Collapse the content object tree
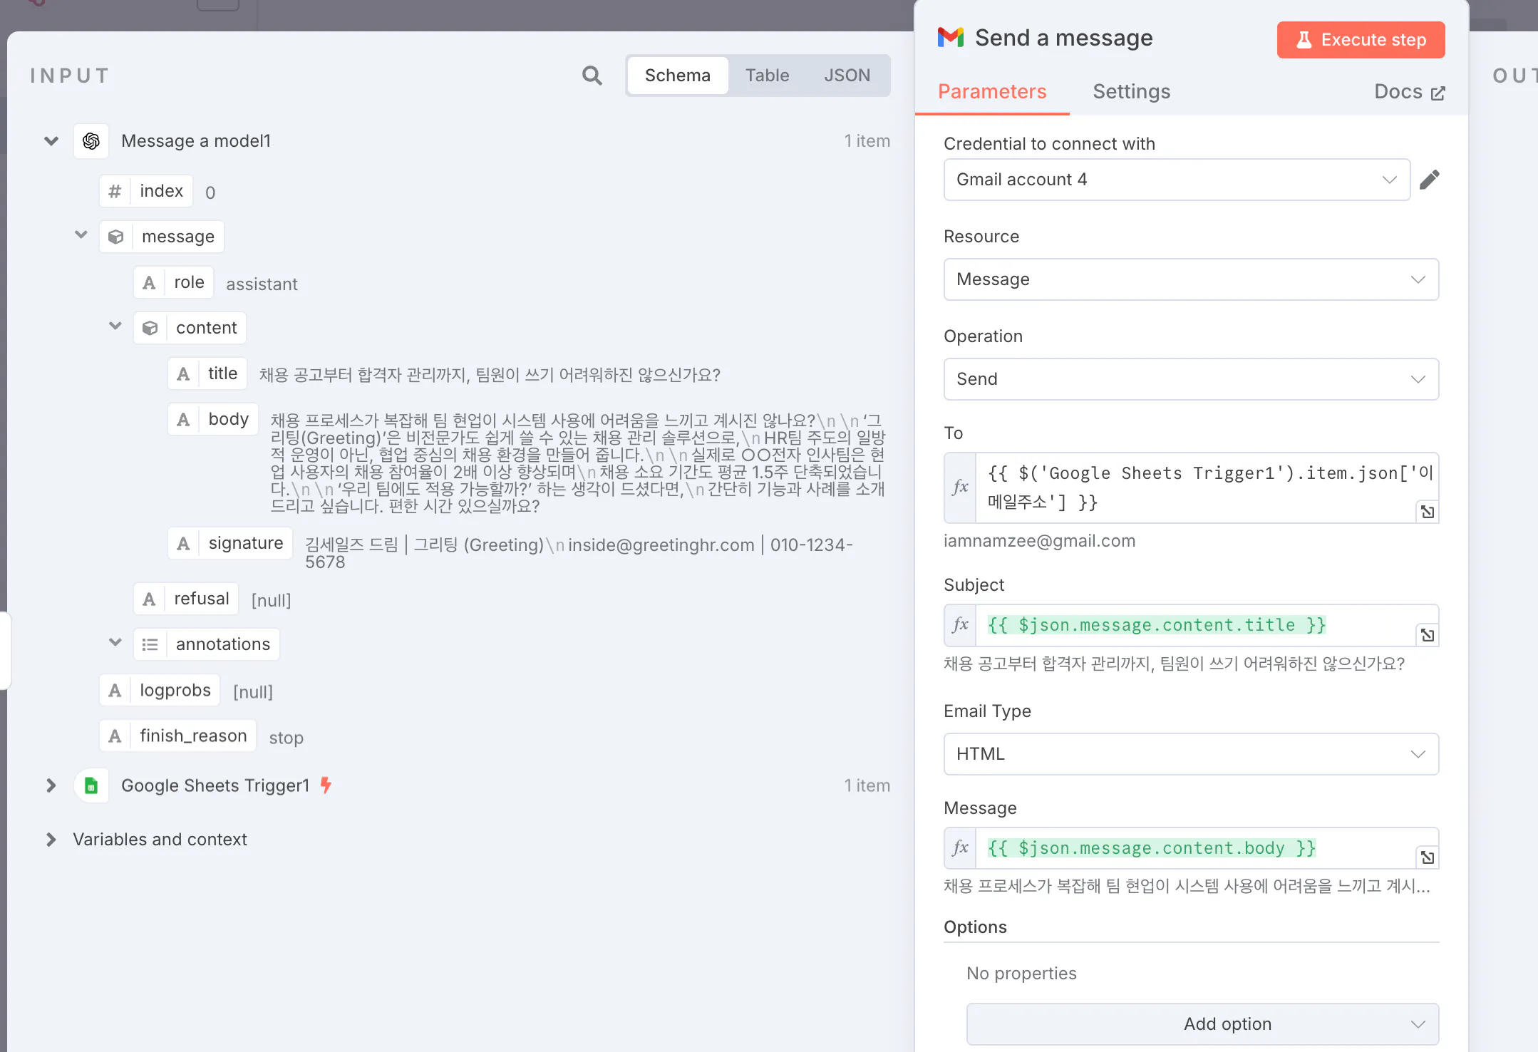Image resolution: width=1538 pixels, height=1052 pixels. (x=115, y=326)
